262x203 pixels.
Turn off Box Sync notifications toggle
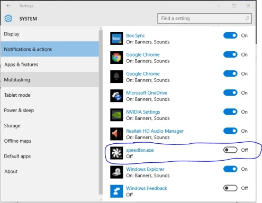(x=230, y=35)
